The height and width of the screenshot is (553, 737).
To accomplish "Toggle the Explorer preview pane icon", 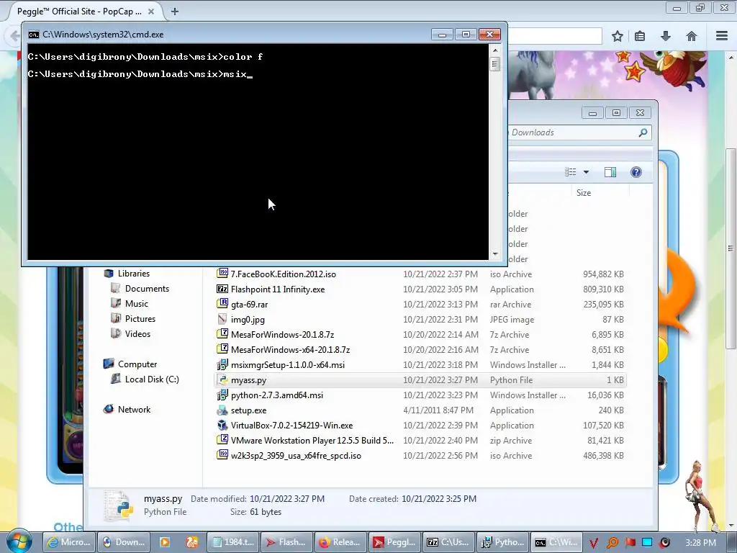I will (610, 172).
